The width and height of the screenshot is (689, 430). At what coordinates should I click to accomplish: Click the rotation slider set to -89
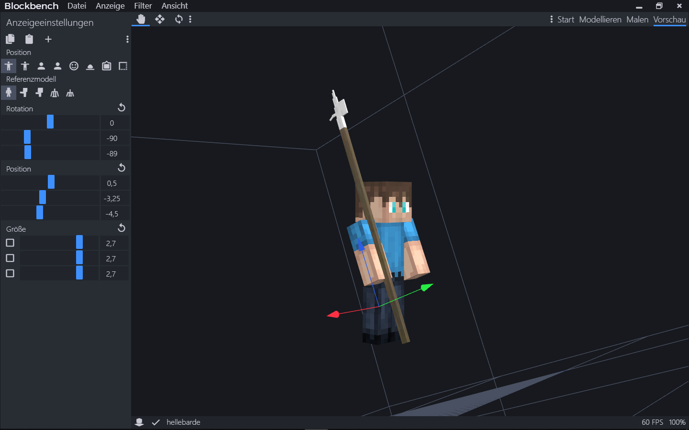coord(50,153)
